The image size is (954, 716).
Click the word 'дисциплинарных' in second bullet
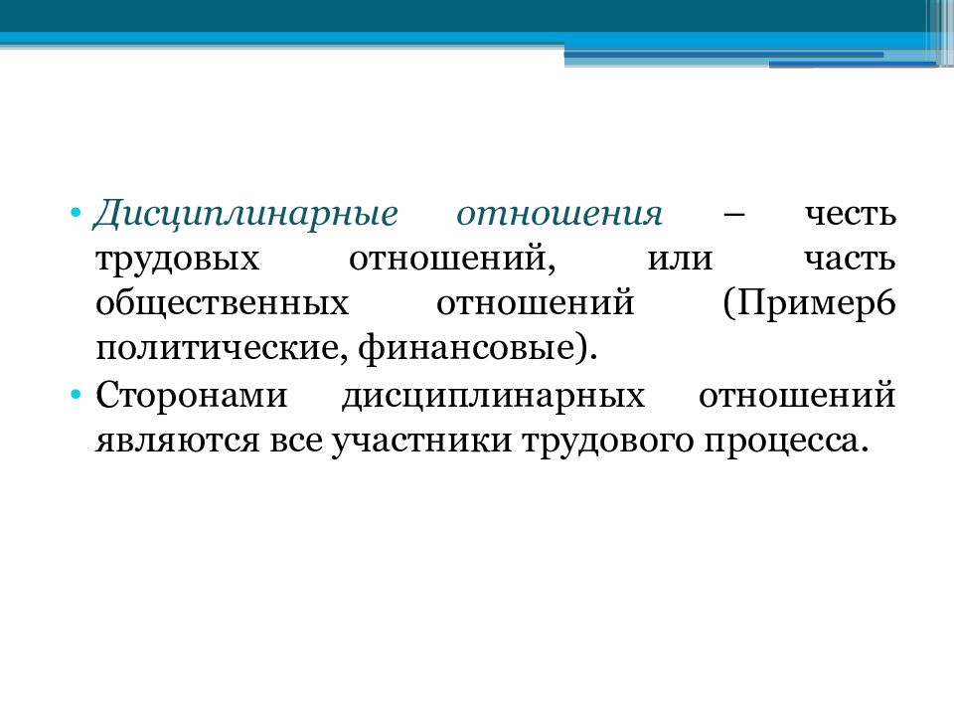(493, 397)
